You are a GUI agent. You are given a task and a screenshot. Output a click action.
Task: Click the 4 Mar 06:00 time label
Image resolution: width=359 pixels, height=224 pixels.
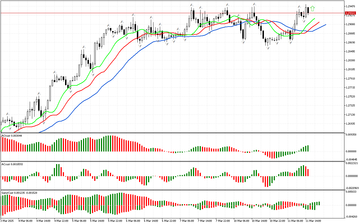(26, 221)
